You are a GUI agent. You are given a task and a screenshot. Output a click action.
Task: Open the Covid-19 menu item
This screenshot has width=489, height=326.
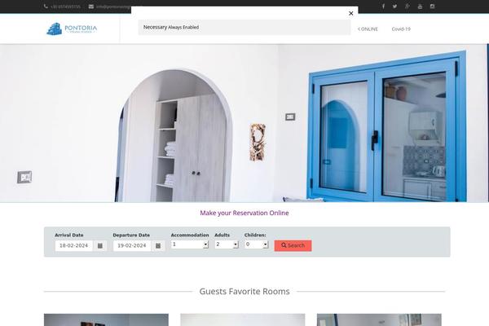pos(401,29)
